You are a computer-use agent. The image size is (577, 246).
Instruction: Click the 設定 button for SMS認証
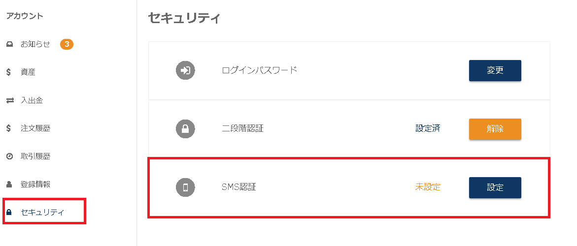coord(495,187)
